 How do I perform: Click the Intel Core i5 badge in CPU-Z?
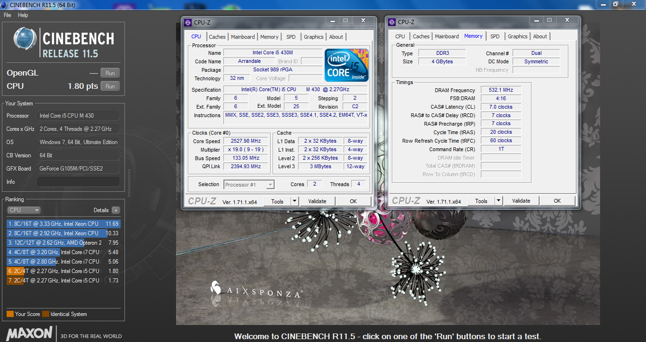(x=347, y=65)
